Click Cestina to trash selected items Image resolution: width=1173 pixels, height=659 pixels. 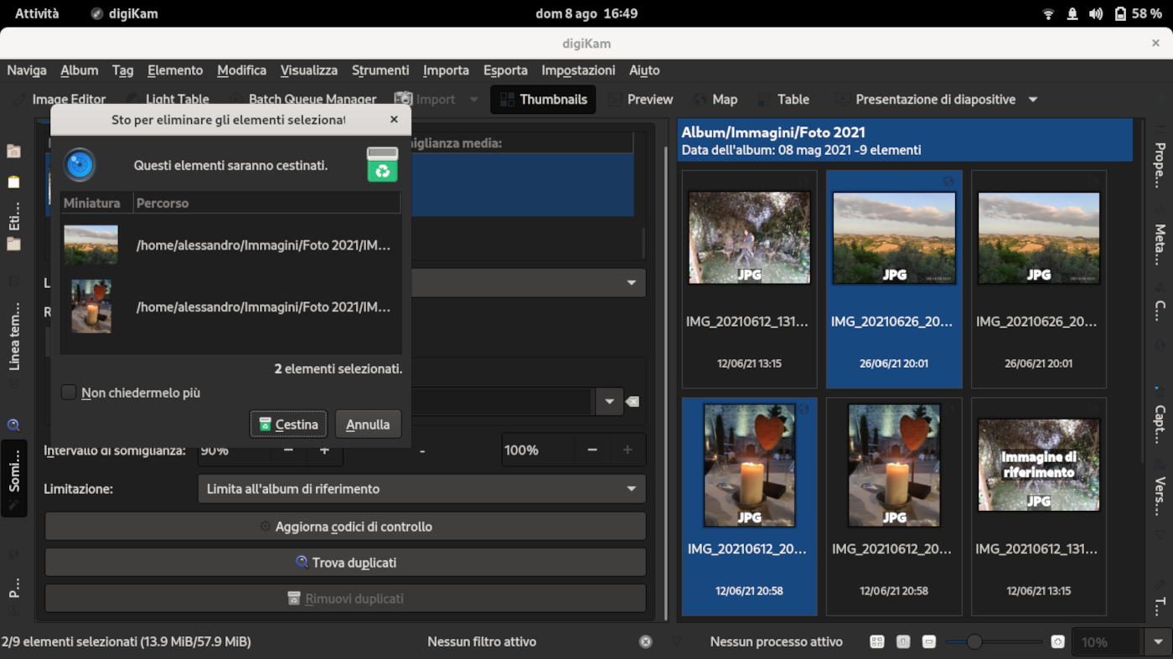click(x=288, y=424)
